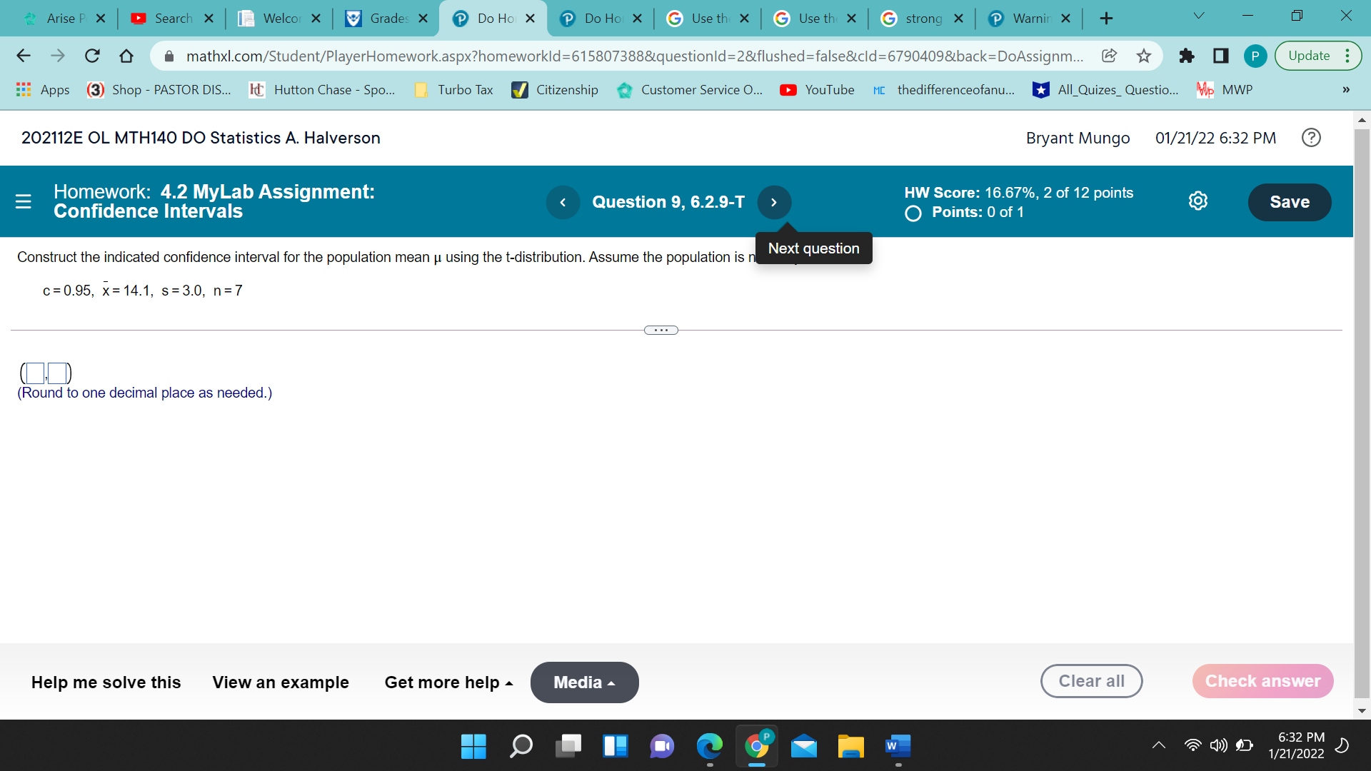Open the hamburger menu beside Homework title
Screen dimensions: 1371x771
click(x=23, y=201)
